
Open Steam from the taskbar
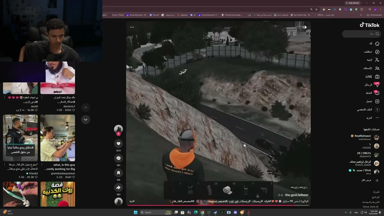(216, 212)
